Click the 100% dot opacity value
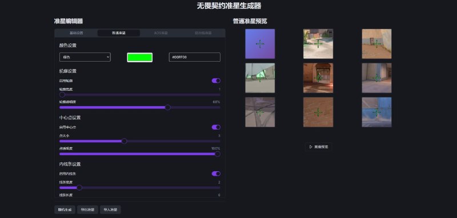The height and width of the screenshot is (218, 457). (x=216, y=148)
